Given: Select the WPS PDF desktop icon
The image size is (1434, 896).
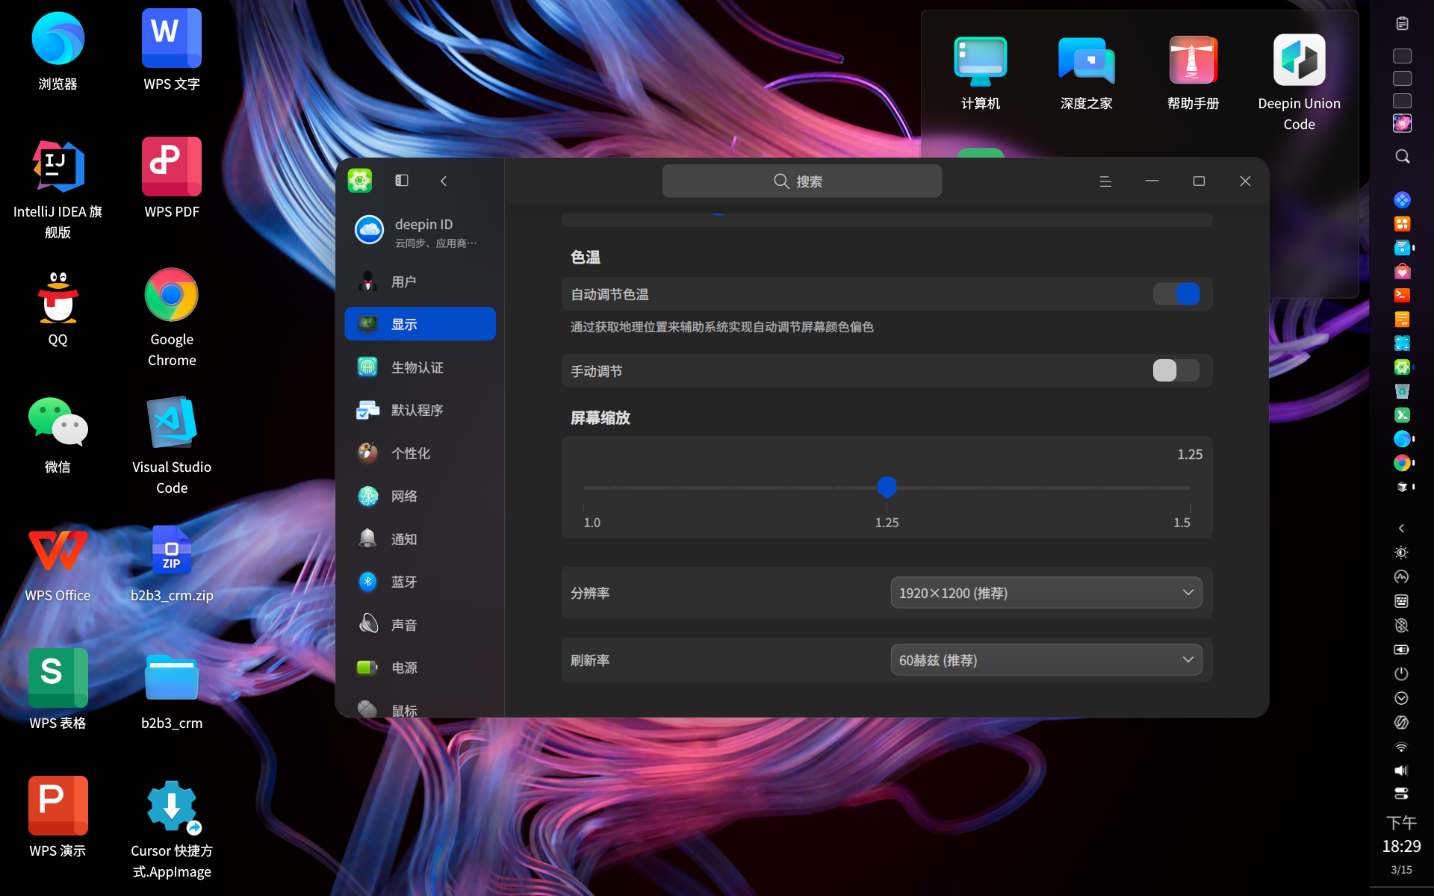Looking at the screenshot, I should [172, 178].
